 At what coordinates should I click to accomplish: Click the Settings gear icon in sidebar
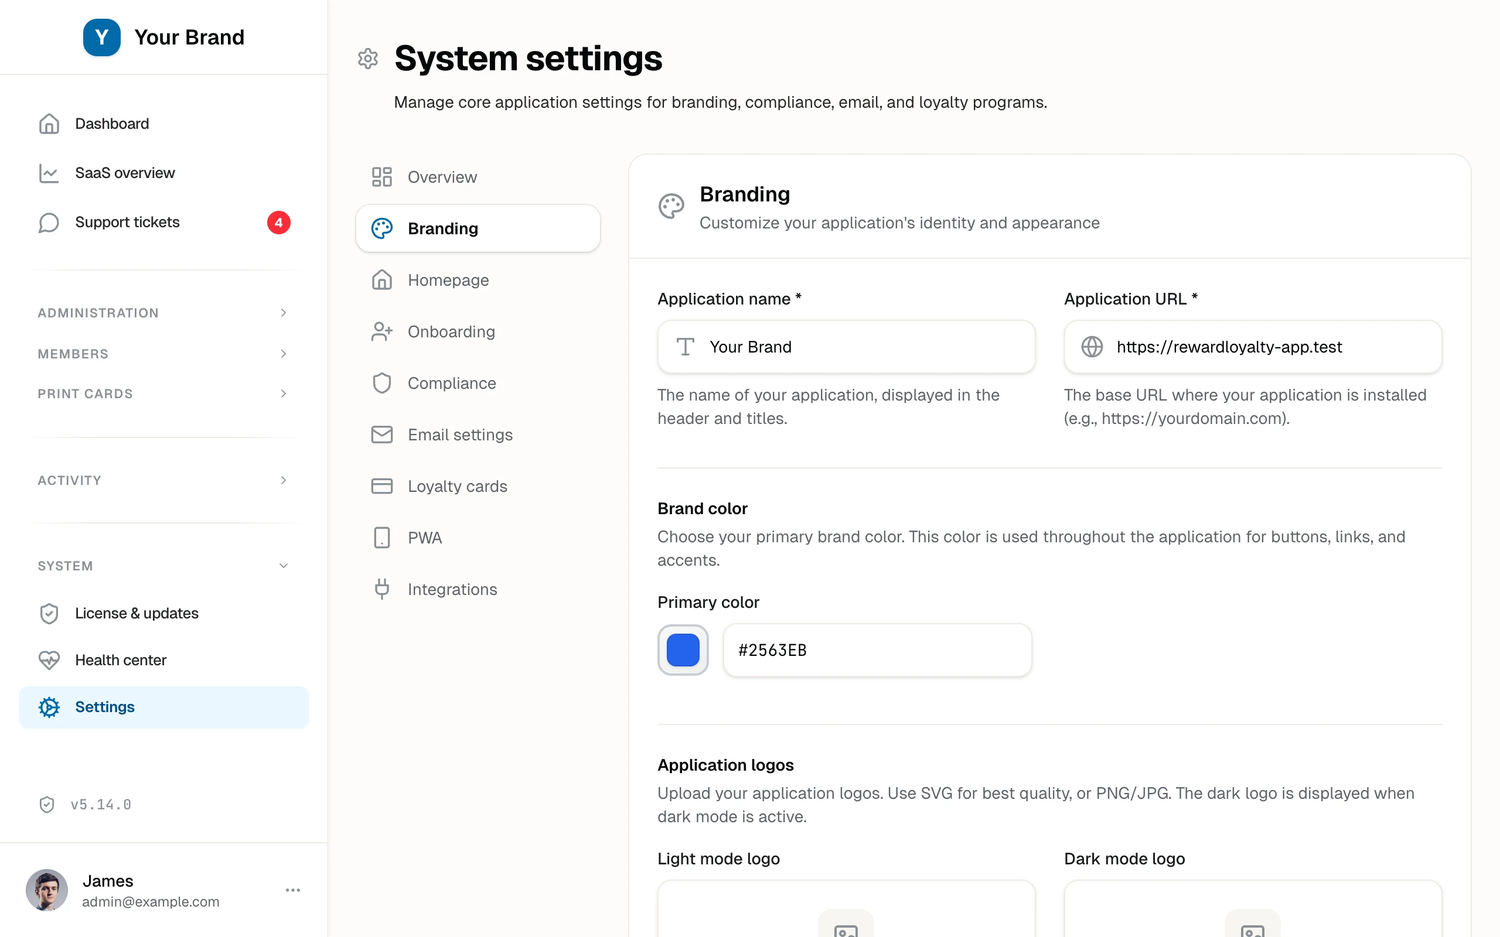[x=49, y=707]
